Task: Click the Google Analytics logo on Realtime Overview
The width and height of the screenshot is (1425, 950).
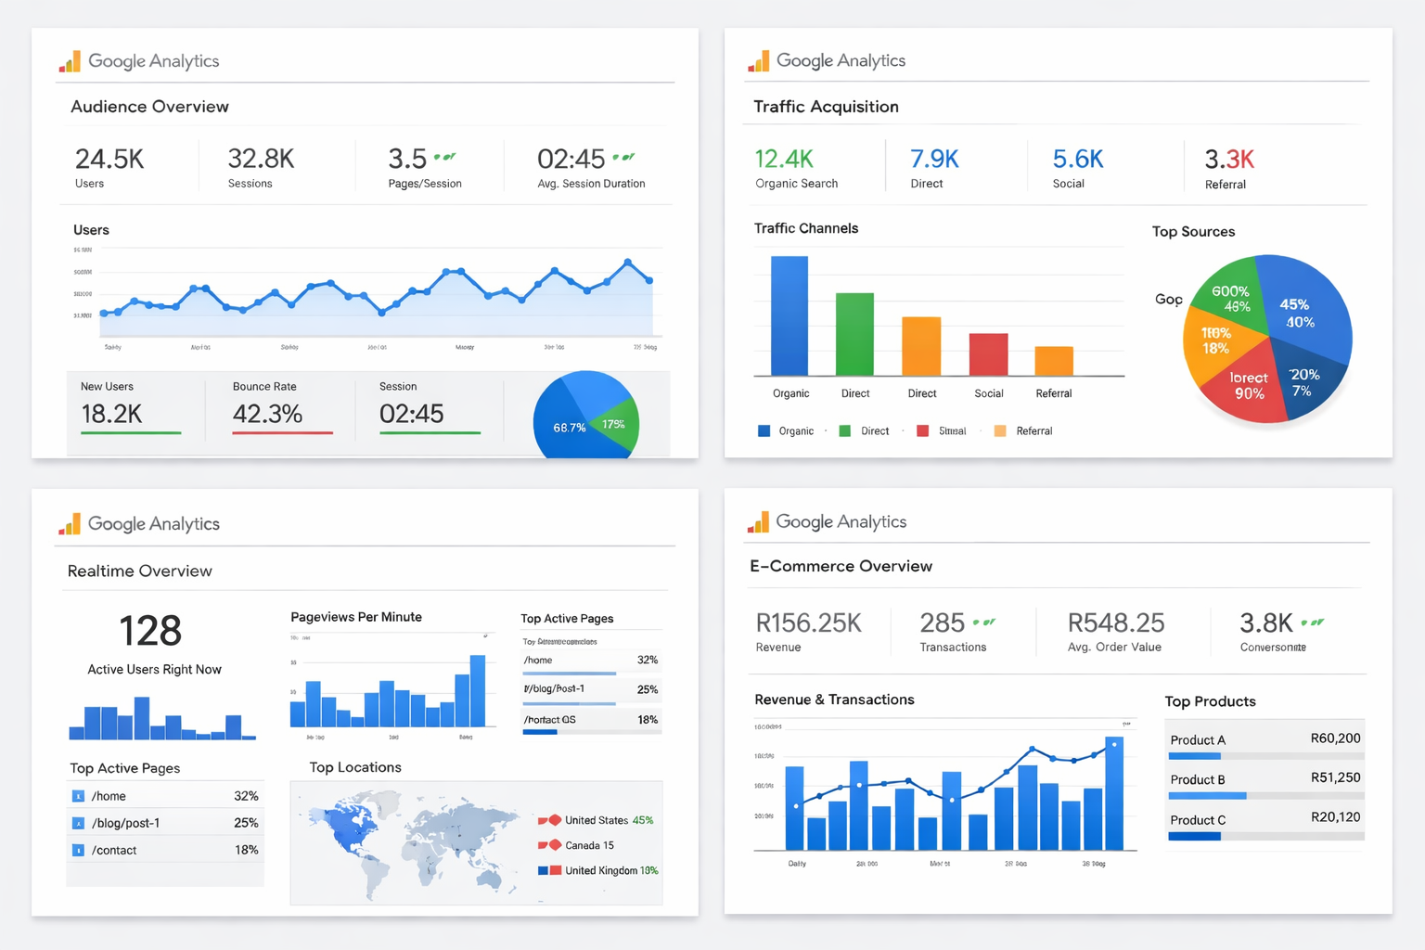Action: (x=139, y=523)
